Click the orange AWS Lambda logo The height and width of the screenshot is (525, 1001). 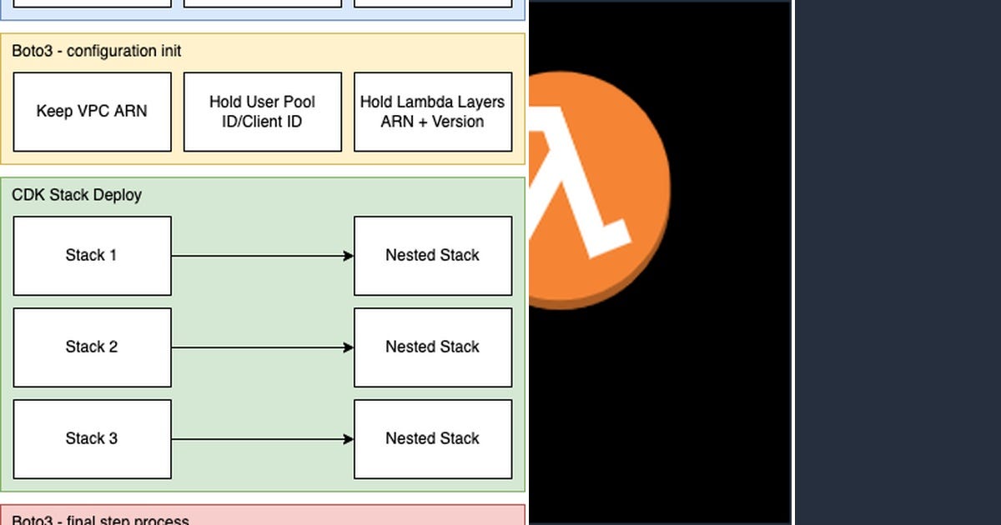600,191
